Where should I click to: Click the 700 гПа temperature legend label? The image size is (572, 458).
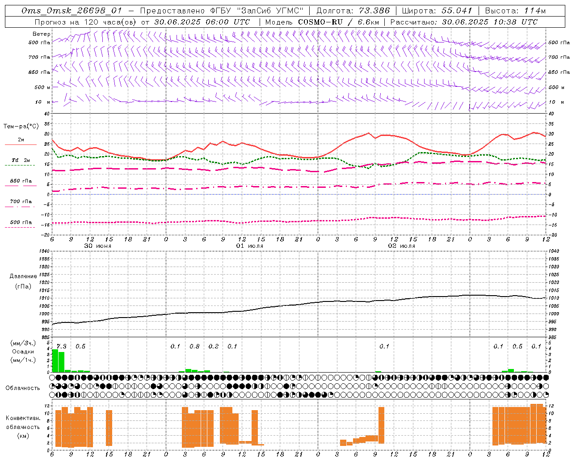[21, 201]
